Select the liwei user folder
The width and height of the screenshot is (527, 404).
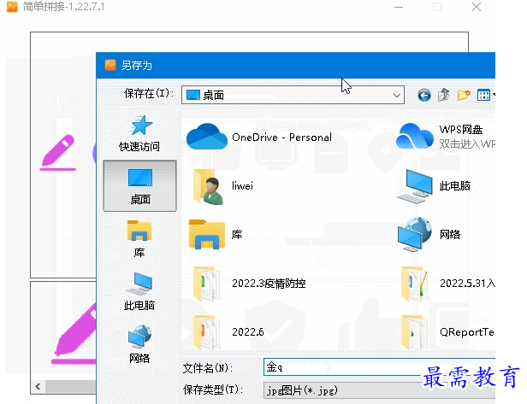tap(223, 186)
